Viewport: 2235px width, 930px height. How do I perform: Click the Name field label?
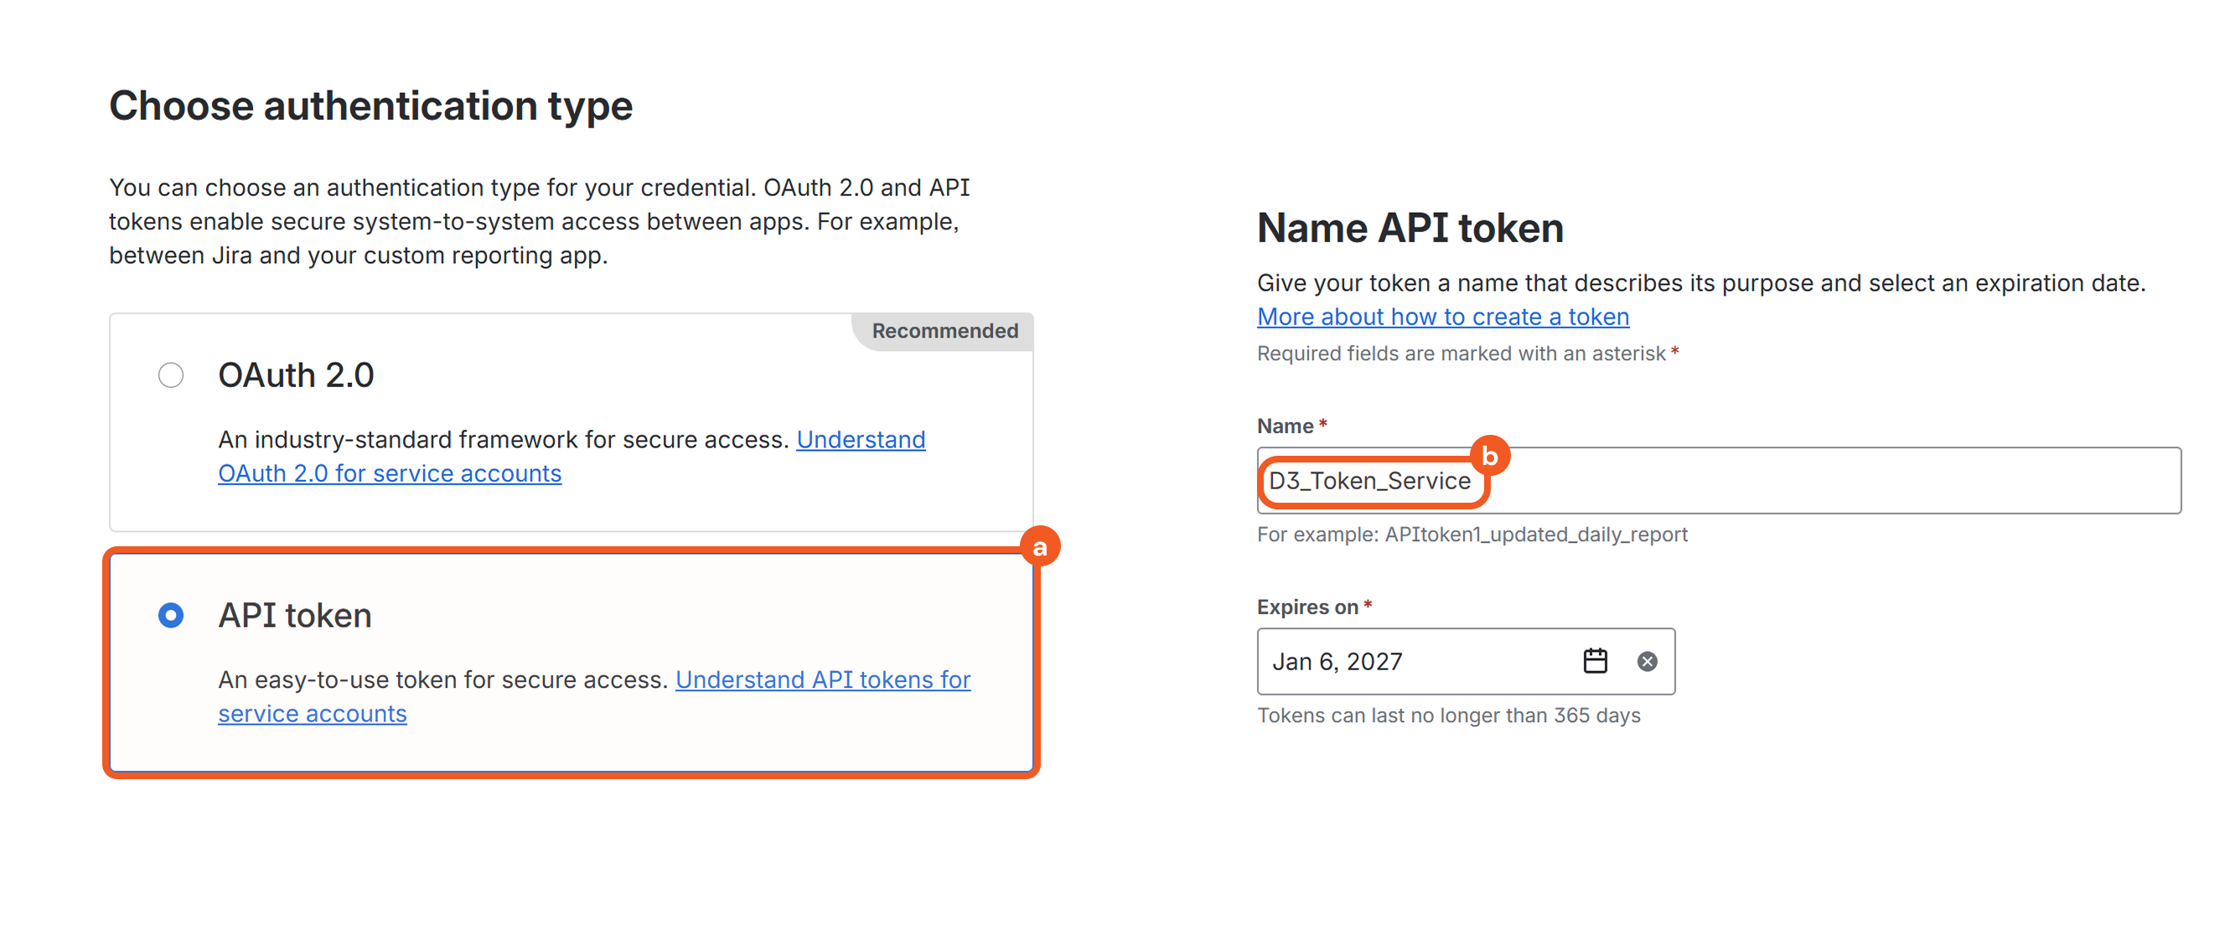coord(1285,426)
